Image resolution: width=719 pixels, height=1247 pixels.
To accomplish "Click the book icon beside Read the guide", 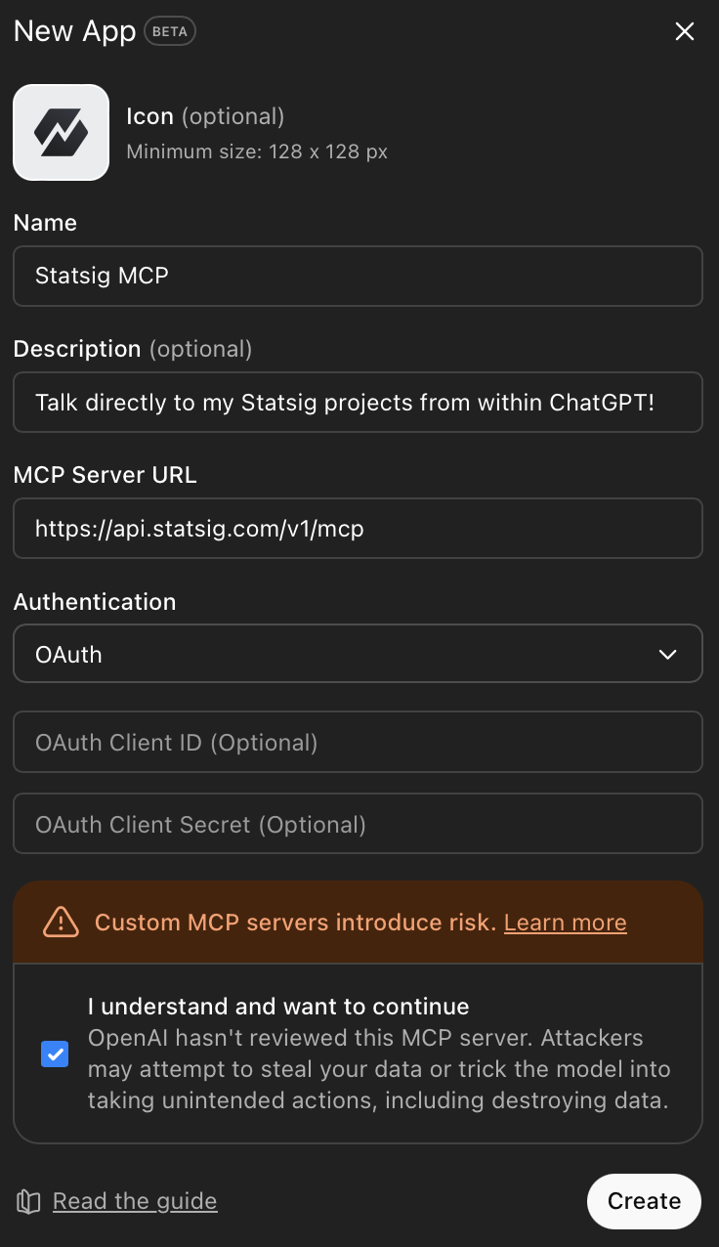I will [28, 1201].
